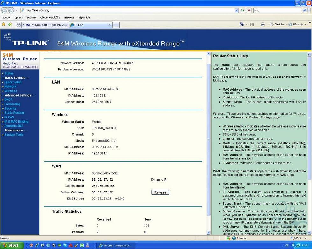This screenshot has height=249, width=312.
Task: Click the green H quick launch icon
Action: (82, 246)
